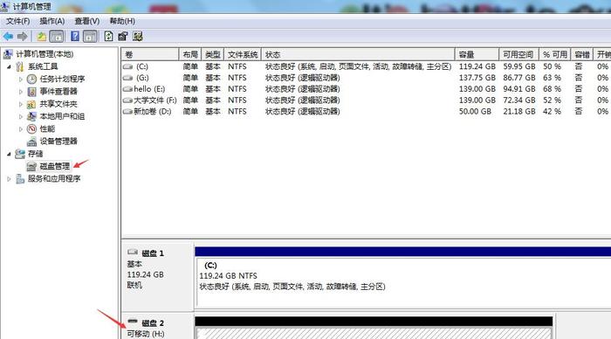Click the 事件查看器 icon
The image size is (611, 339).
point(31,92)
